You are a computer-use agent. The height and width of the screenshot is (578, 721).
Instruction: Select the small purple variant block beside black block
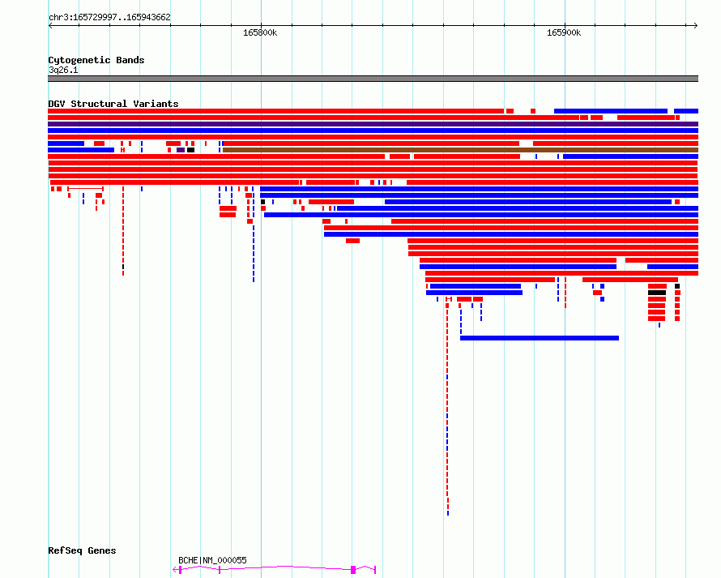pos(181,150)
